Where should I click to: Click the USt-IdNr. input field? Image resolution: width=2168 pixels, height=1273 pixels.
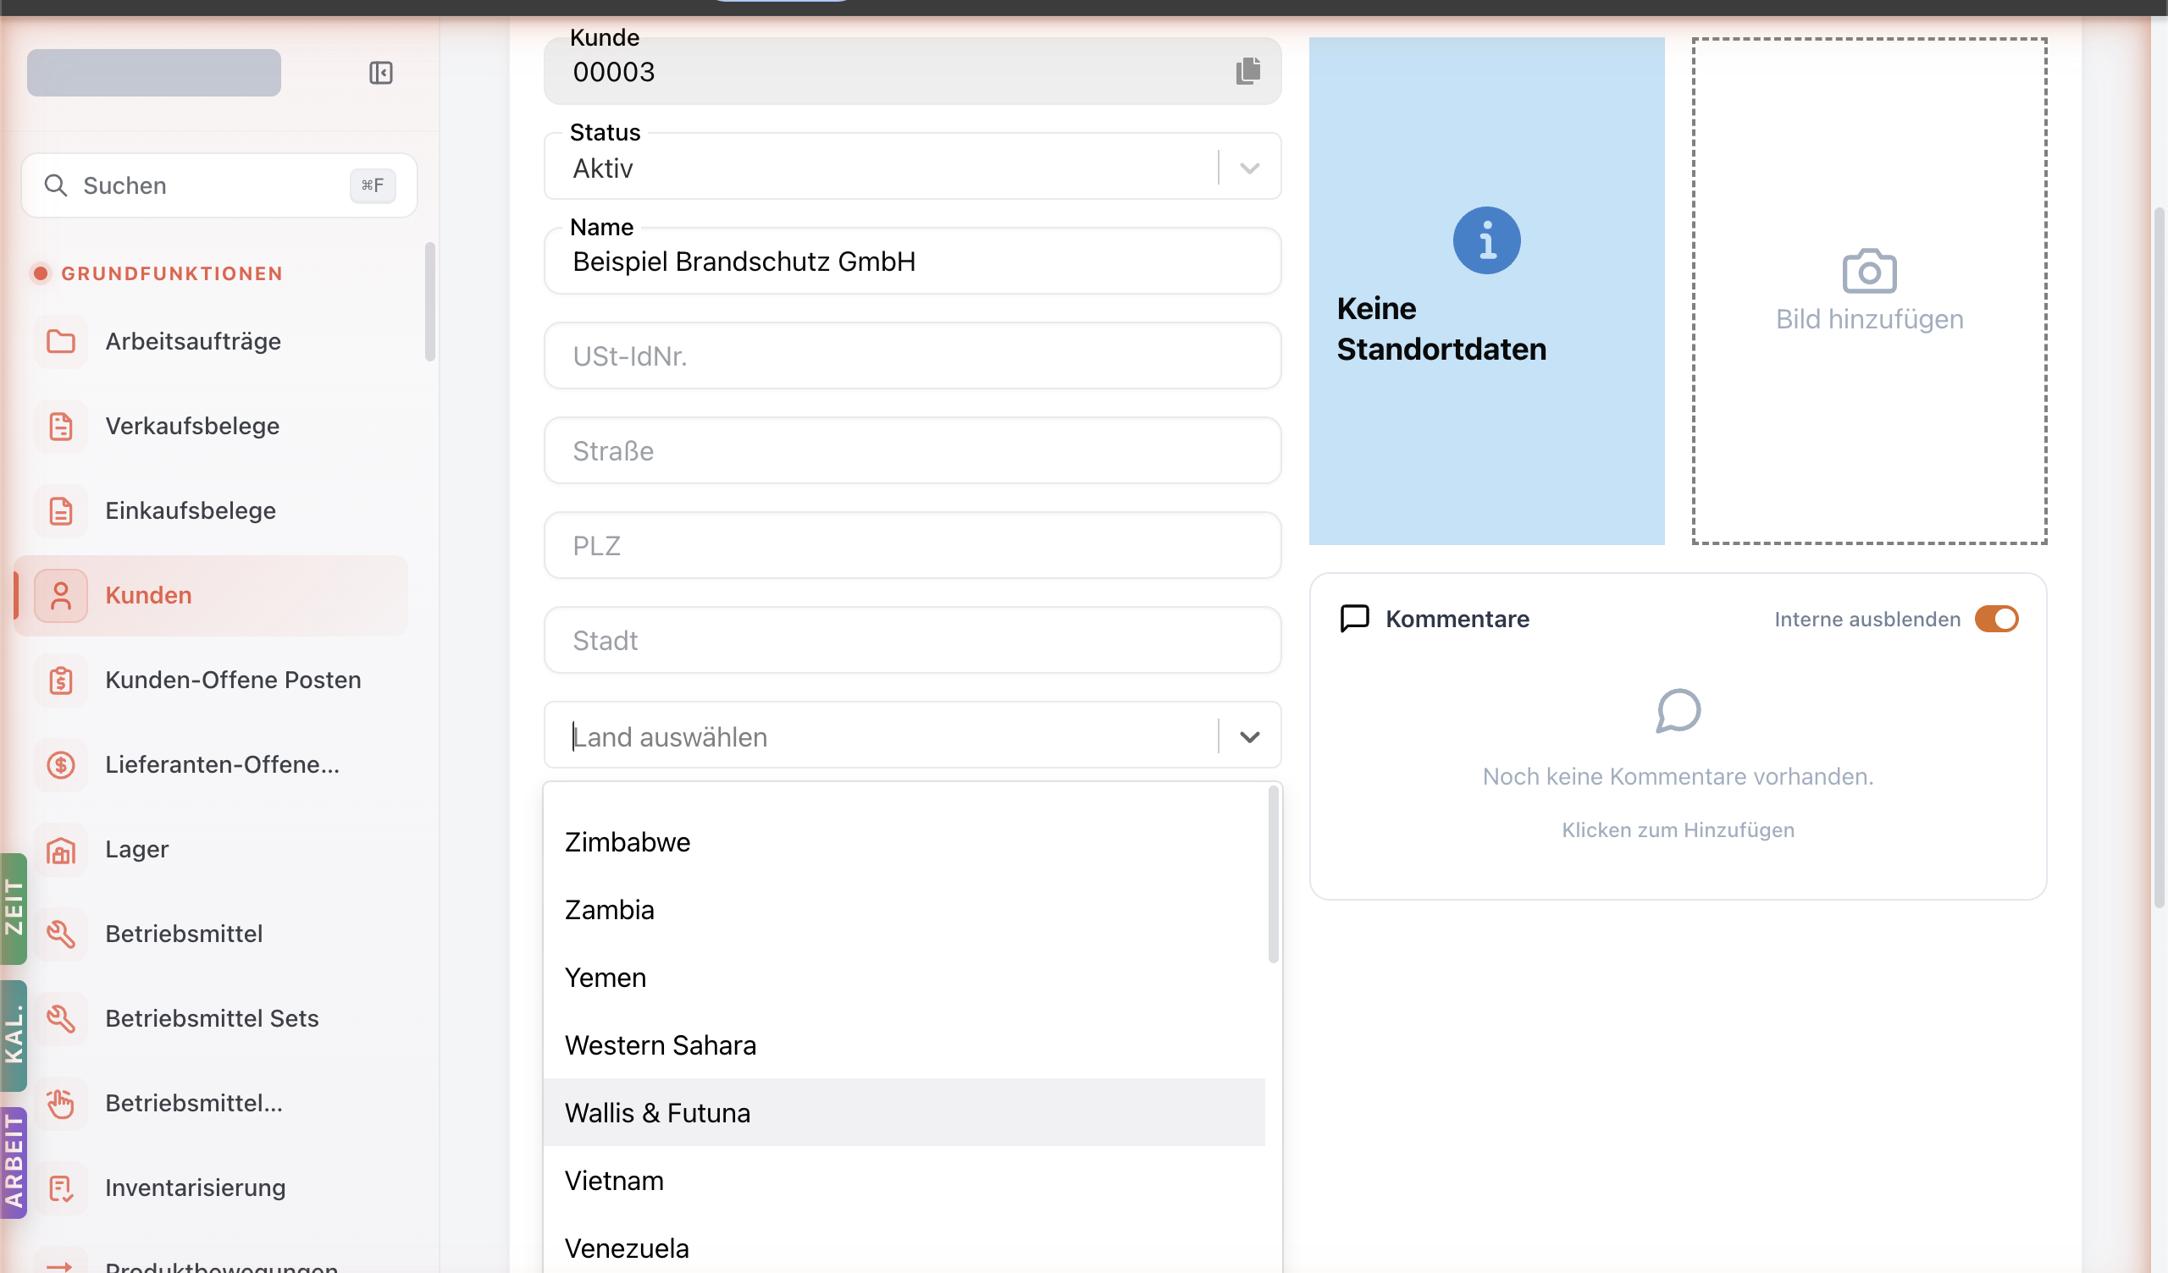point(912,356)
